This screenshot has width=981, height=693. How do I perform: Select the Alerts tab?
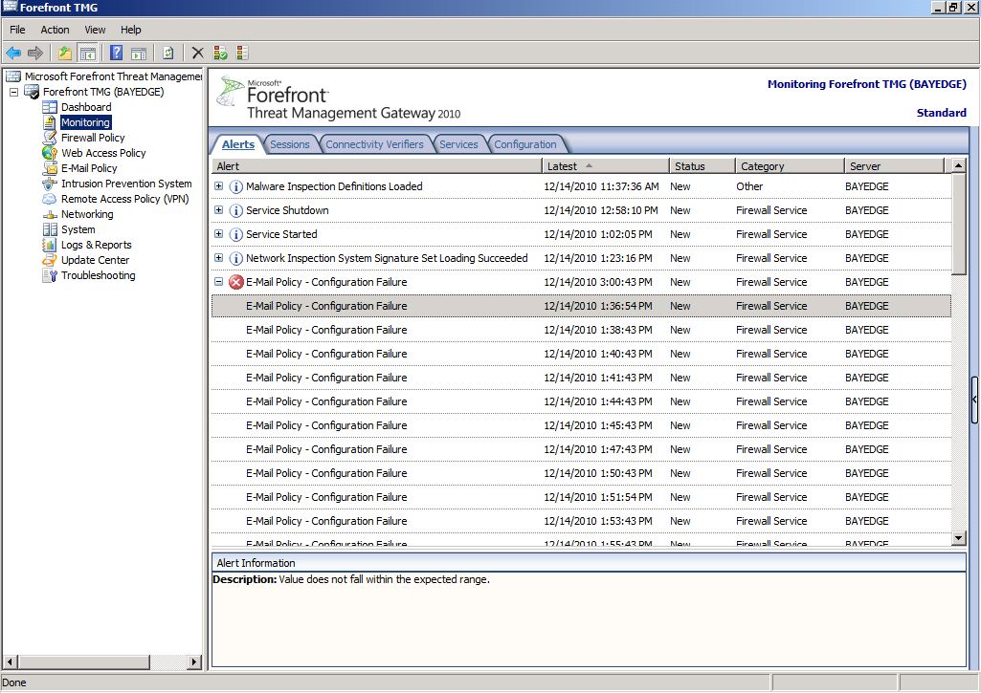coord(238,144)
